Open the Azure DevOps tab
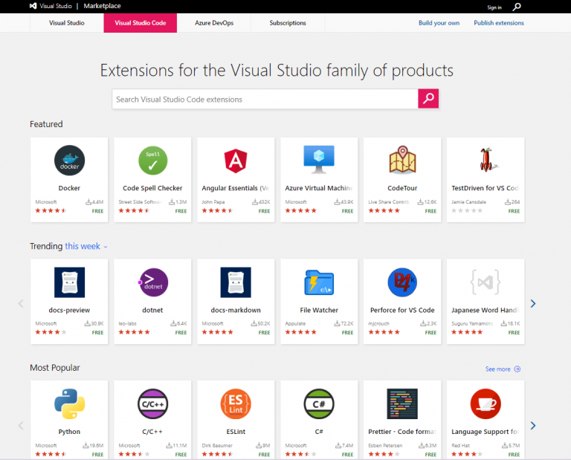The height and width of the screenshot is (460, 571). coord(214,23)
